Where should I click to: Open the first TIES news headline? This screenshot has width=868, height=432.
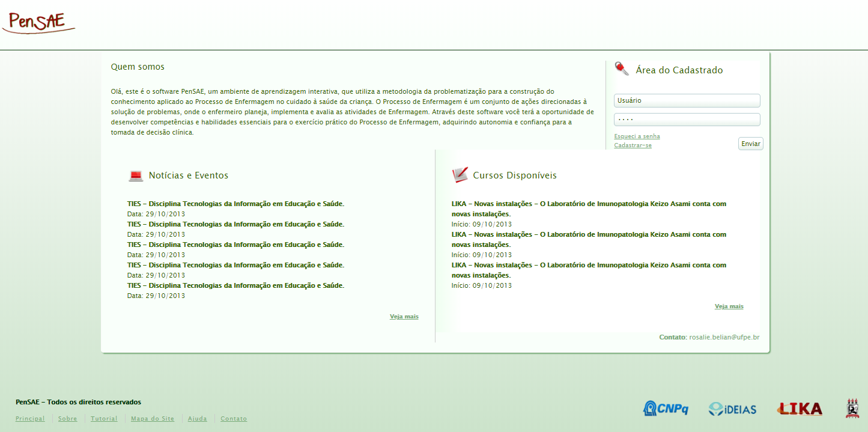click(x=235, y=204)
